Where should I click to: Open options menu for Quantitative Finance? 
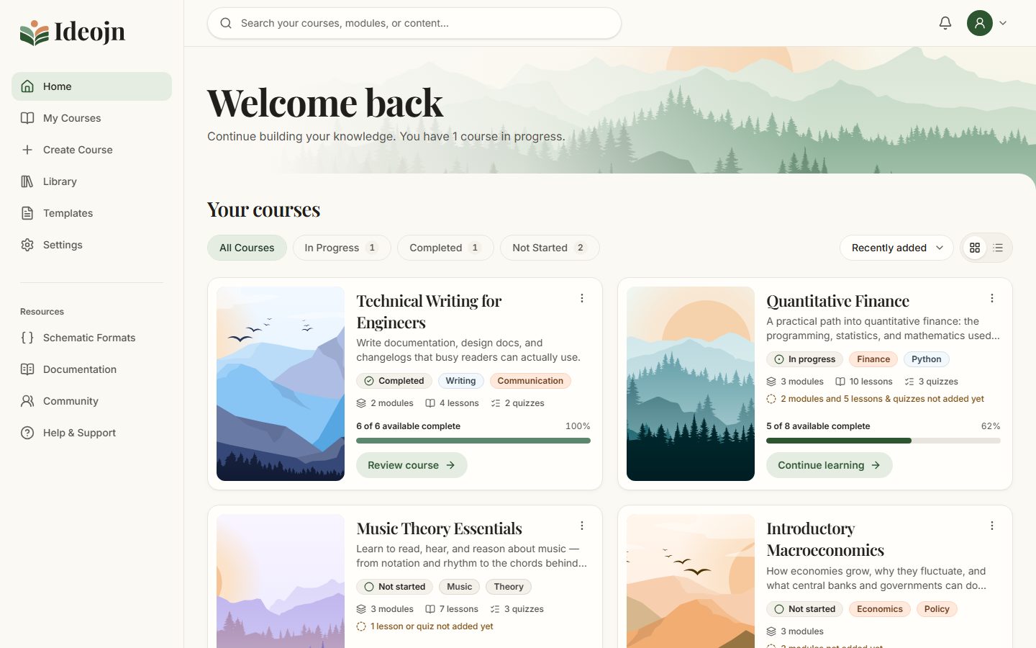pyautogui.click(x=992, y=298)
